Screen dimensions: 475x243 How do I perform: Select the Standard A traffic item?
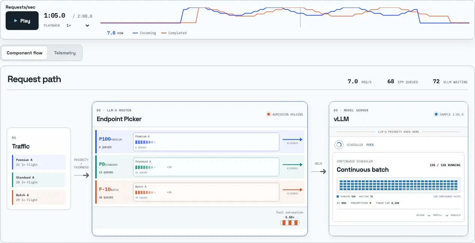[x=39, y=180]
